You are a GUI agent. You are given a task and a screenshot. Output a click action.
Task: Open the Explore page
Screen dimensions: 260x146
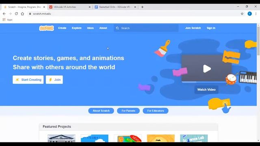pyautogui.click(x=77, y=28)
